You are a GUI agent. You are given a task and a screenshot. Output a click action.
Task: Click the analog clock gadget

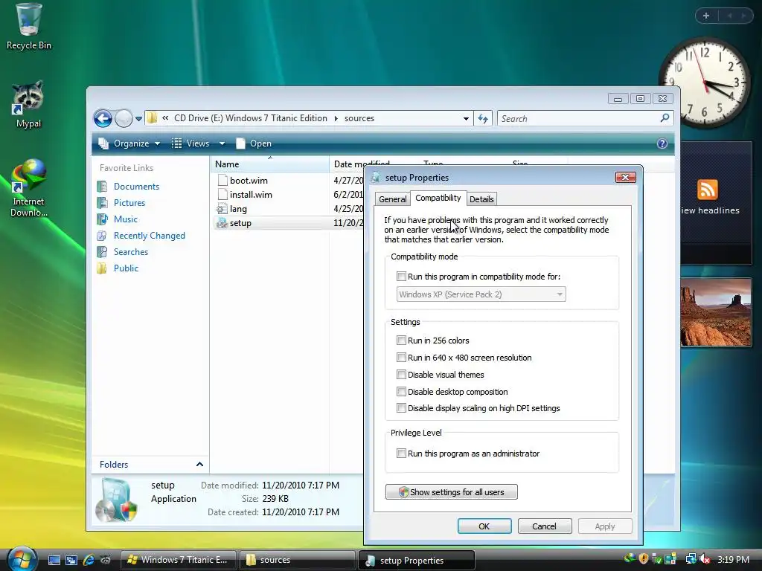tap(704, 83)
